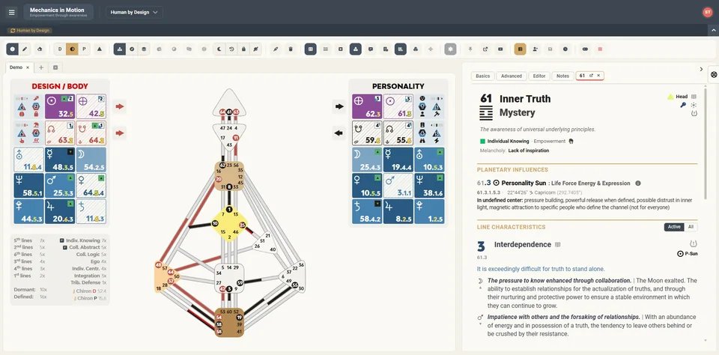
Task: Click the square icon after new-tab plus
Action: (55, 67)
